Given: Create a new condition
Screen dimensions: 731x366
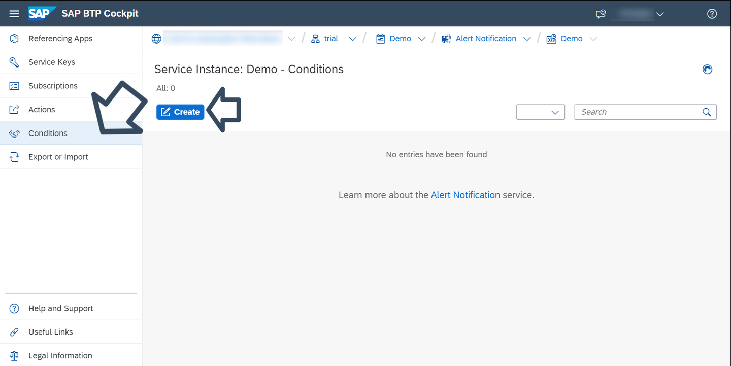Looking at the screenshot, I should click(180, 112).
